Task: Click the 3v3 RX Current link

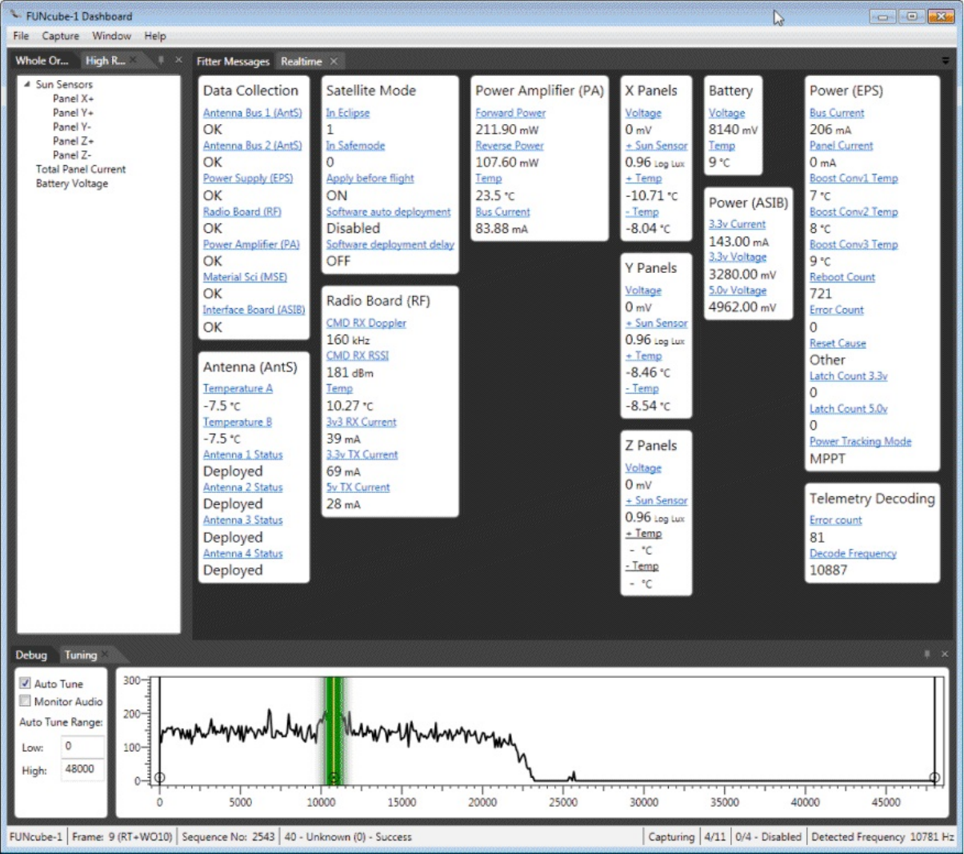Action: (x=361, y=422)
